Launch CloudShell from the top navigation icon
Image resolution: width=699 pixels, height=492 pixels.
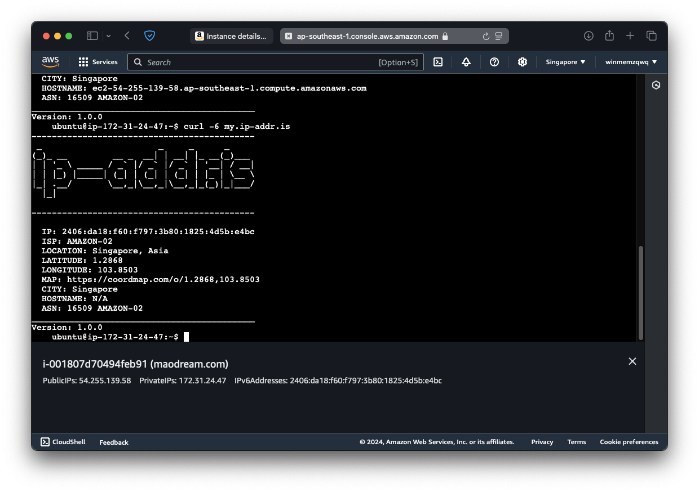click(438, 62)
